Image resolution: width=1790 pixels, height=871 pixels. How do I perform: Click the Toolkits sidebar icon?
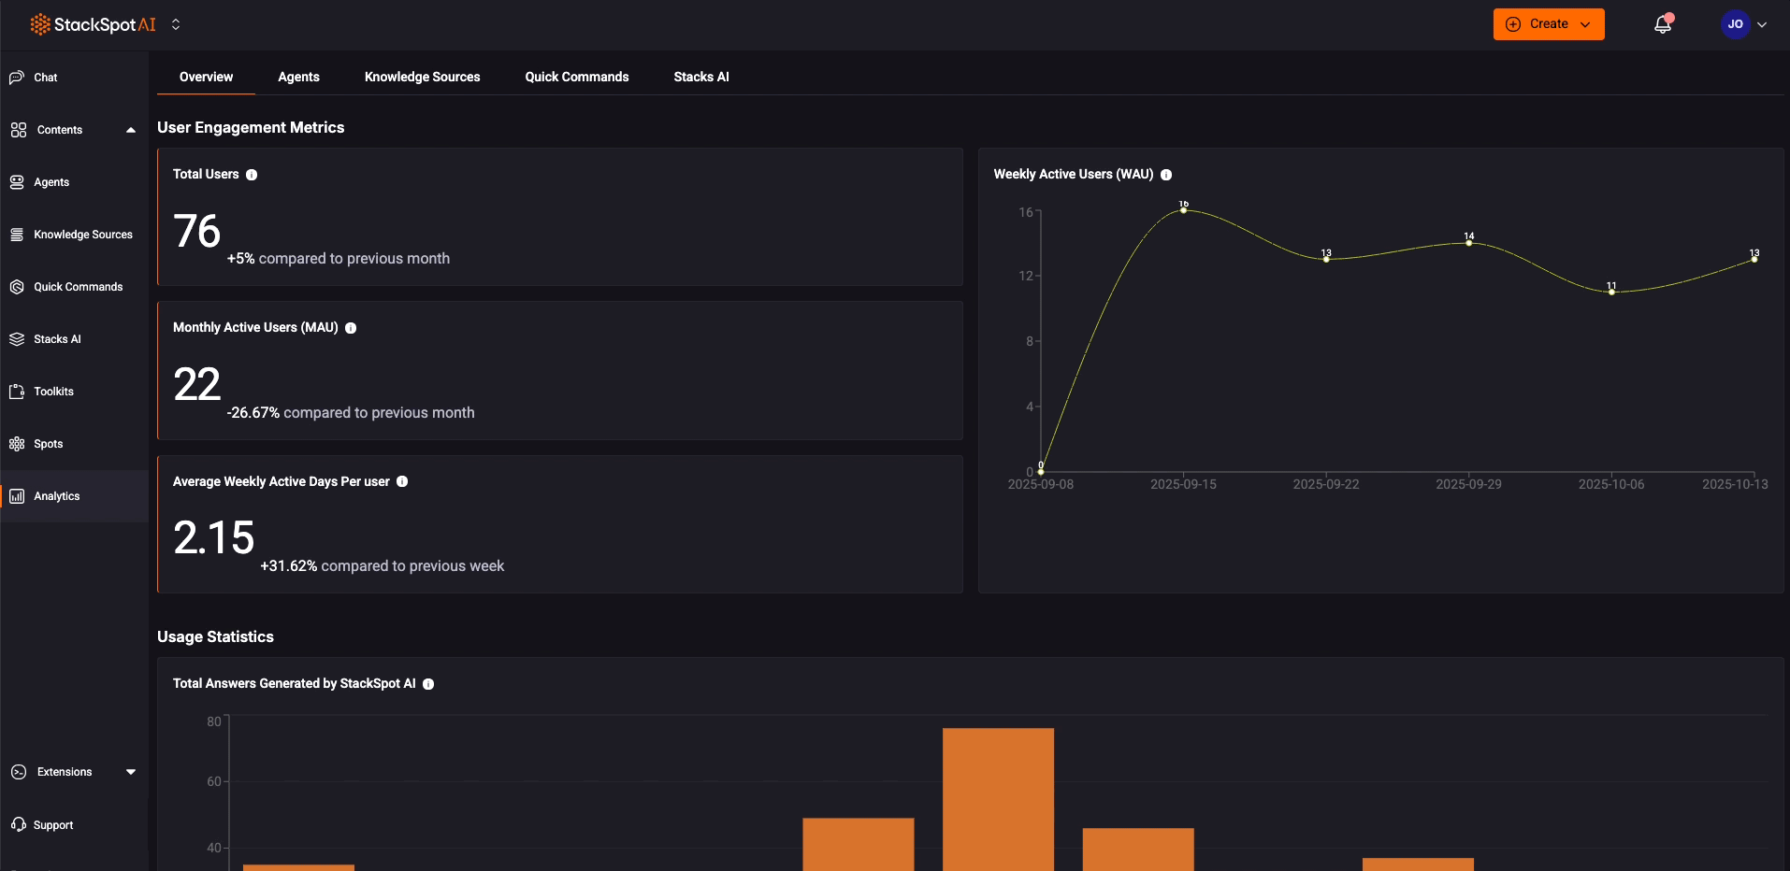pos(17,392)
